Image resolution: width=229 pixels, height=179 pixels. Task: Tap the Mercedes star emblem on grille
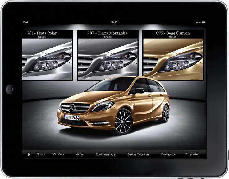(72, 109)
